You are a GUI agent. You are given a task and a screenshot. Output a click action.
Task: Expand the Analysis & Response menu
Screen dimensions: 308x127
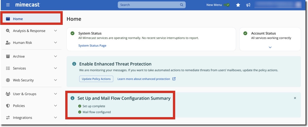tap(56, 31)
